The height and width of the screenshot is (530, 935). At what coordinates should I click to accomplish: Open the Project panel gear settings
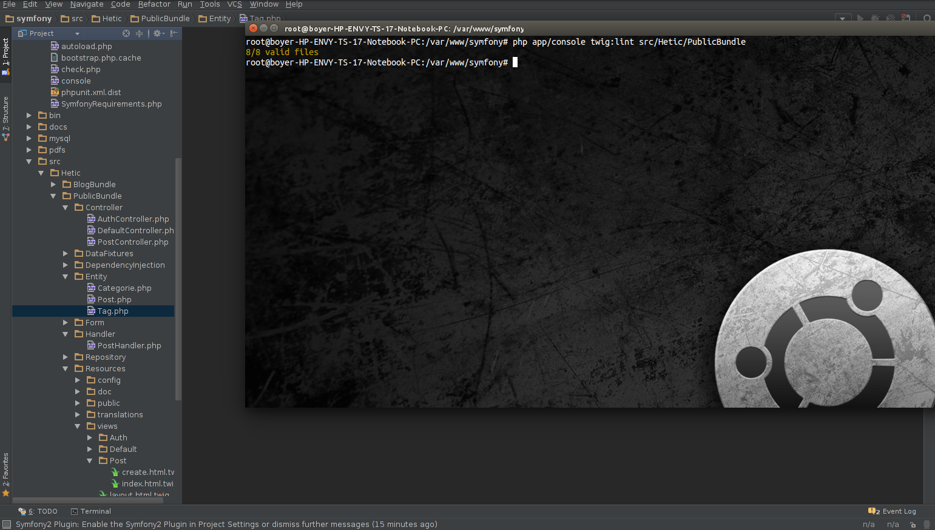click(x=158, y=33)
